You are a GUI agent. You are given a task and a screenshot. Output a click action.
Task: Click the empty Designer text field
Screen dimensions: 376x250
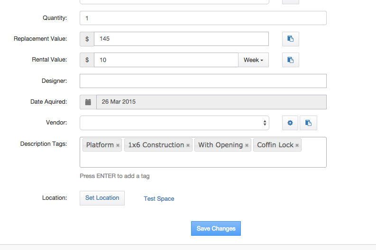point(203,81)
